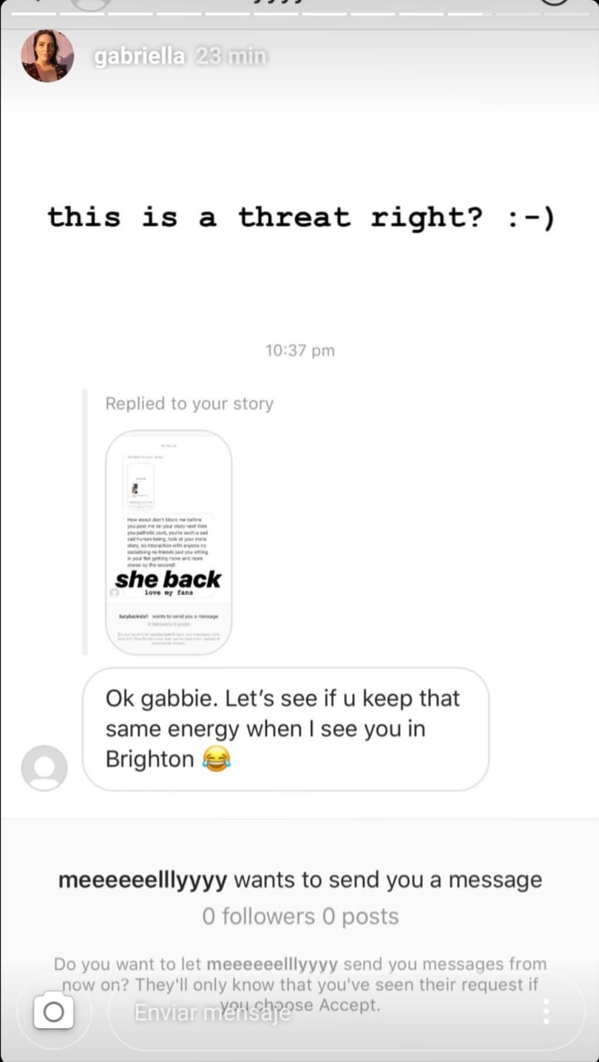Focus the Enviar mensaje input field
This screenshot has width=599, height=1062.
point(318,1012)
